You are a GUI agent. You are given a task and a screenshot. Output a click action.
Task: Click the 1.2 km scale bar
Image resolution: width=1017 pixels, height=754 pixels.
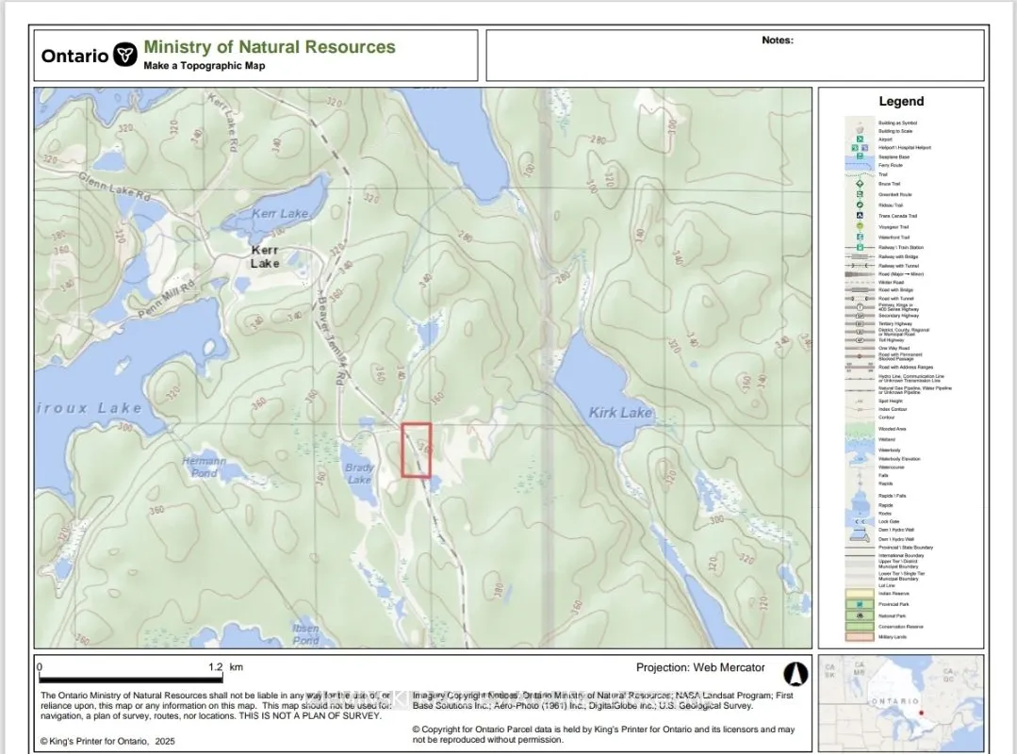point(131,679)
